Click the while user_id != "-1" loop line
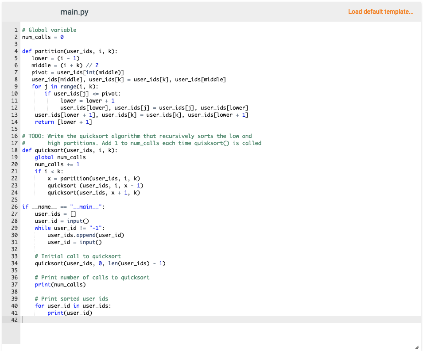423x351 pixels. (62, 228)
